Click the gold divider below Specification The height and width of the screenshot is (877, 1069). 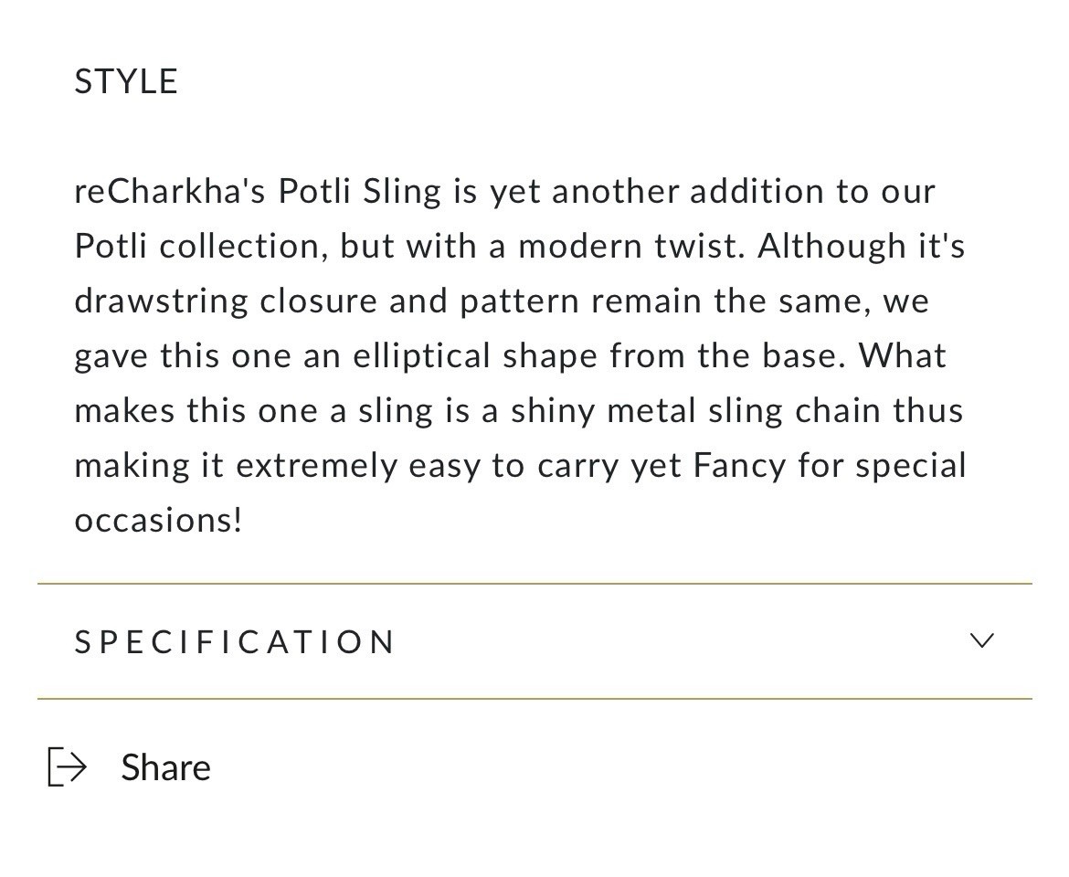pyautogui.click(x=534, y=699)
